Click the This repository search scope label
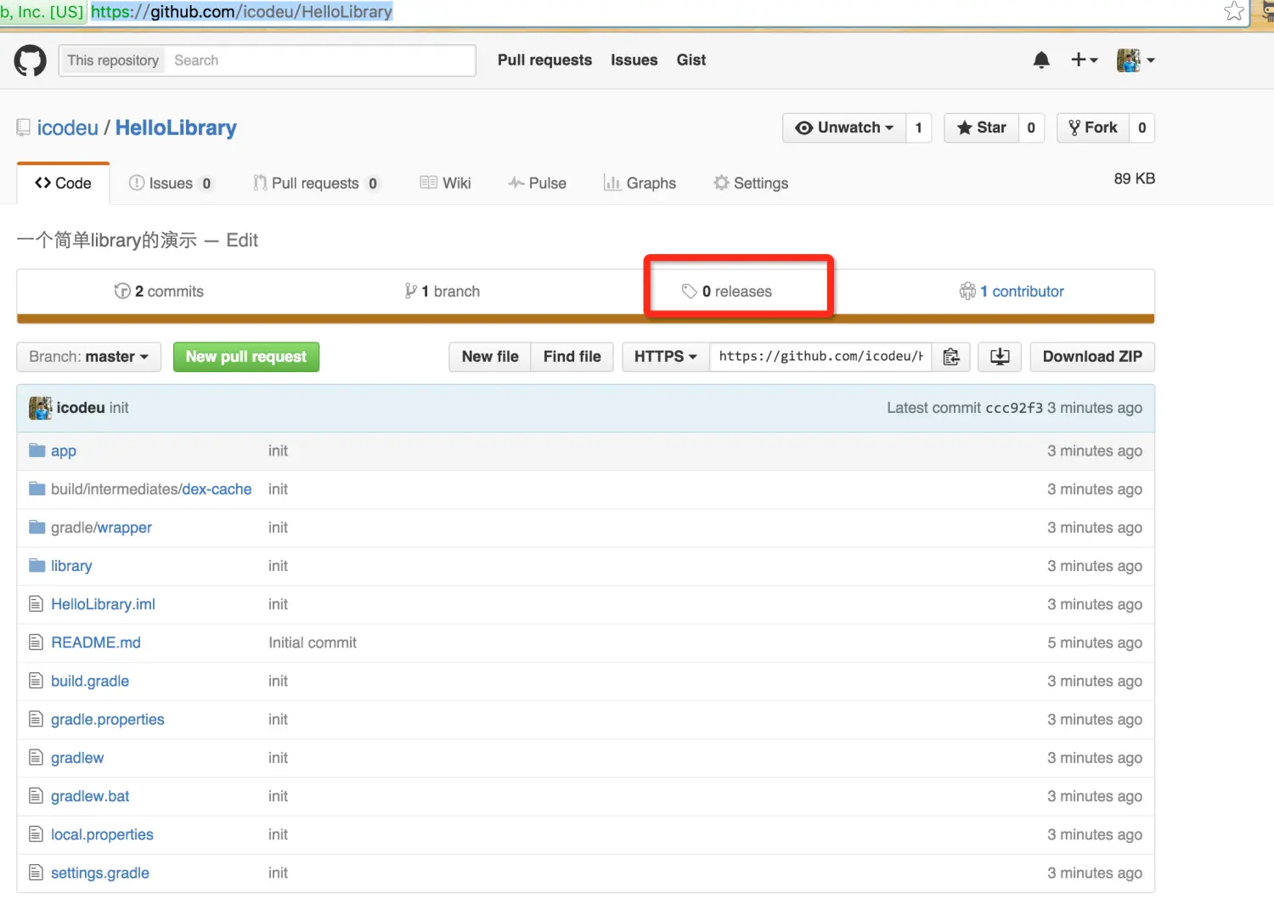The height and width of the screenshot is (899, 1274). pyautogui.click(x=113, y=60)
